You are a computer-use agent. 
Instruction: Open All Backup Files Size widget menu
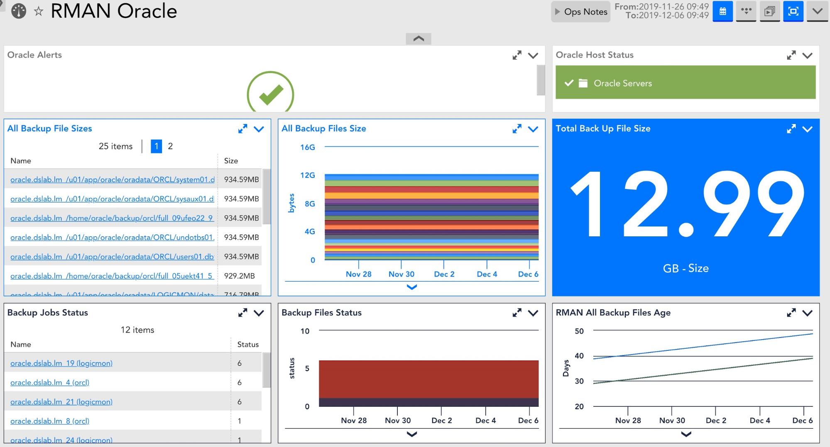point(533,129)
